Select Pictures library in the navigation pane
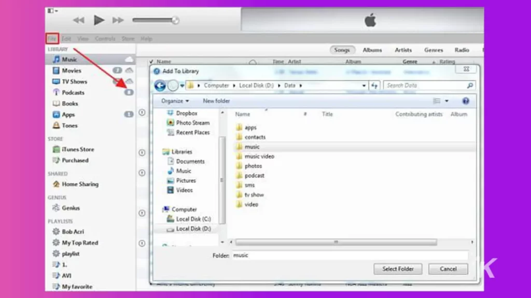 pos(186,181)
